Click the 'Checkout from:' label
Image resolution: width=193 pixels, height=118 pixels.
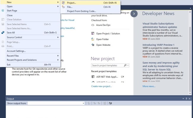pyautogui.click(x=99, y=20)
